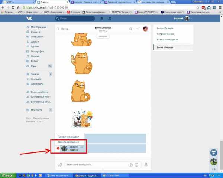Screen dimensions: 223x178
Task: Reload the page with refresh icon
Action: tap(13, 7)
